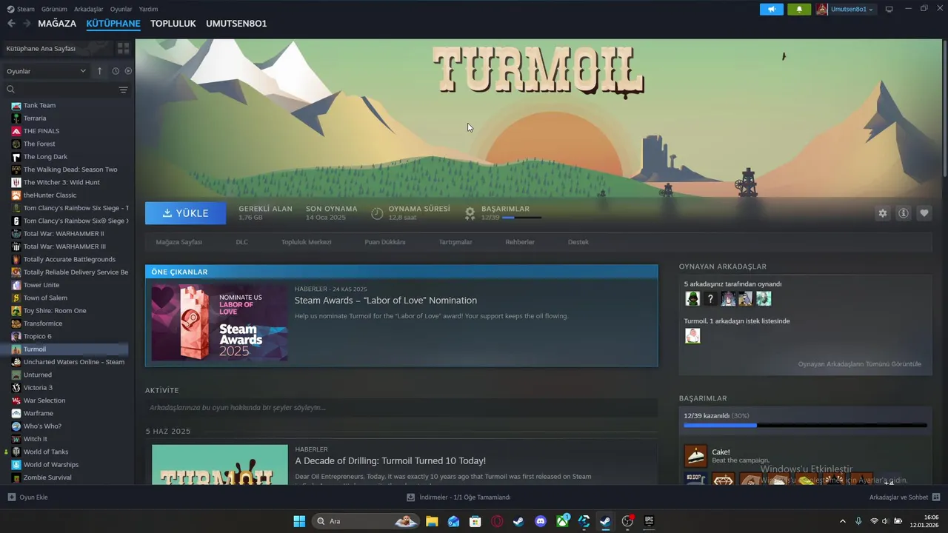Image resolution: width=948 pixels, height=533 pixels.
Task: Open Mağaza Sayfası link
Action: [178, 242]
